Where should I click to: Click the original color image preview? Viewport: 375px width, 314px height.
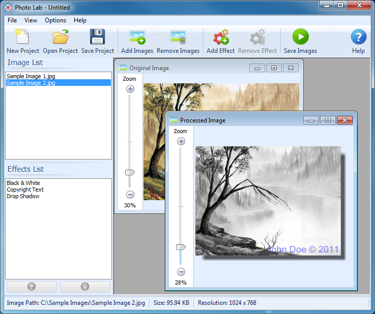pyautogui.click(x=221, y=97)
